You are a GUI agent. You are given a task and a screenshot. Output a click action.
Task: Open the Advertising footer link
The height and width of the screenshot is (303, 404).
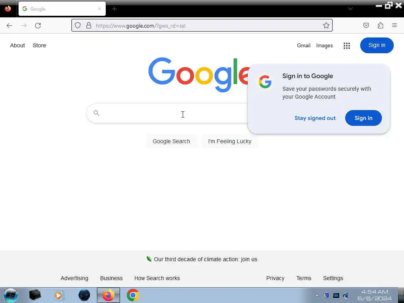click(x=75, y=278)
